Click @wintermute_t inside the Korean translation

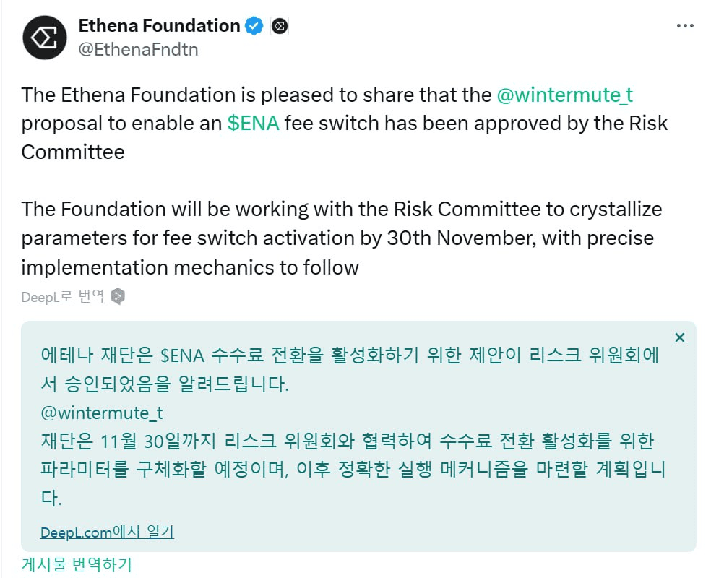tap(102, 413)
